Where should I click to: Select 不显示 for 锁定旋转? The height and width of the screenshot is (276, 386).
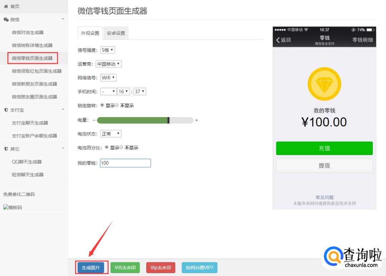coord(117,105)
